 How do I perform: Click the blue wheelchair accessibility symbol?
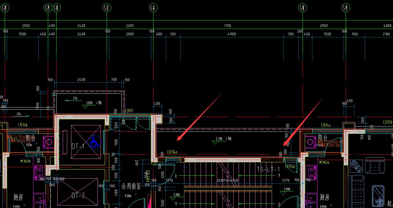94,142
